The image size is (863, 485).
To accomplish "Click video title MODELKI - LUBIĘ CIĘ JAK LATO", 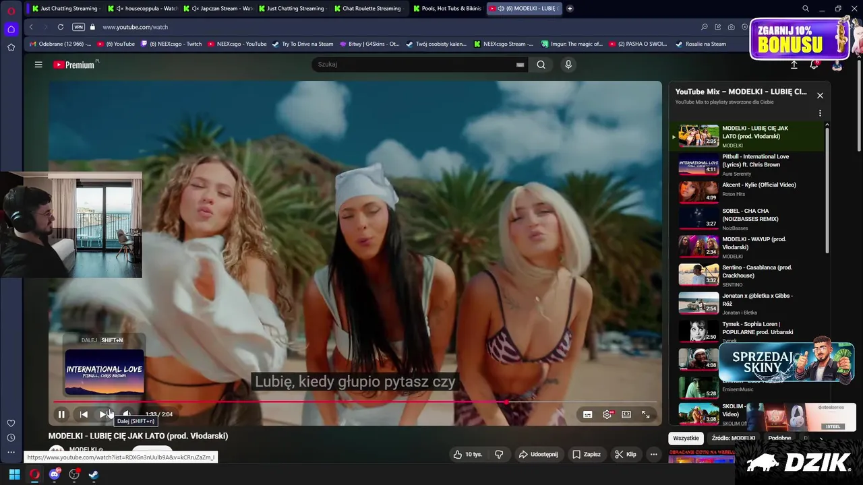I will 138,436.
